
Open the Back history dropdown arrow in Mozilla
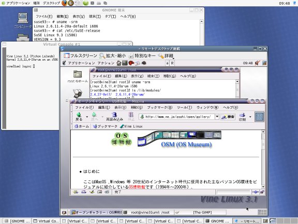[x=87, y=117]
